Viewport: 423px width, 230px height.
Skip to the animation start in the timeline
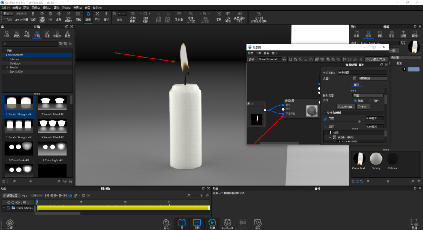(47, 196)
